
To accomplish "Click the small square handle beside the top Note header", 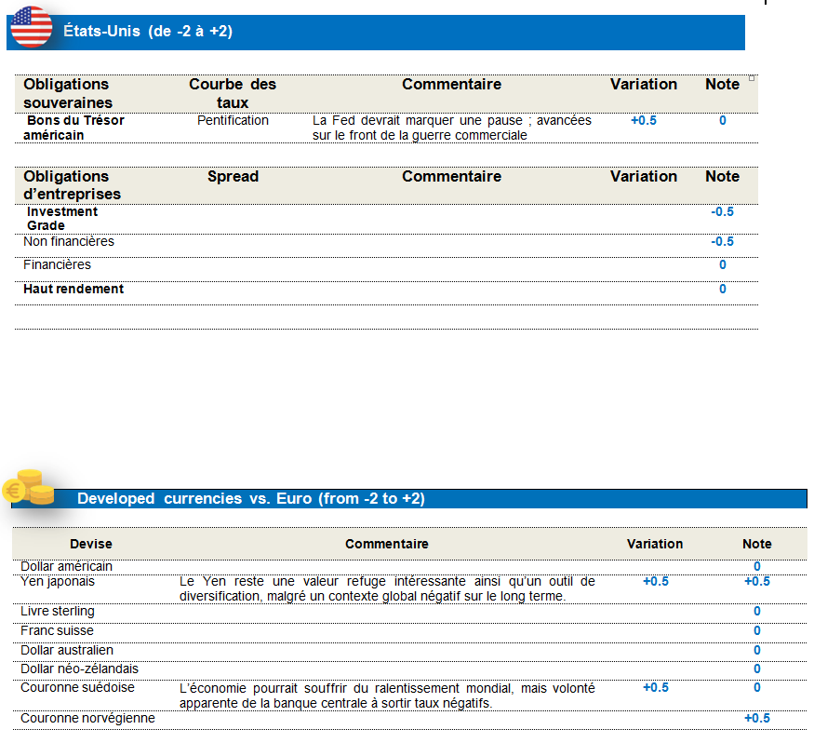I will 752,78.
